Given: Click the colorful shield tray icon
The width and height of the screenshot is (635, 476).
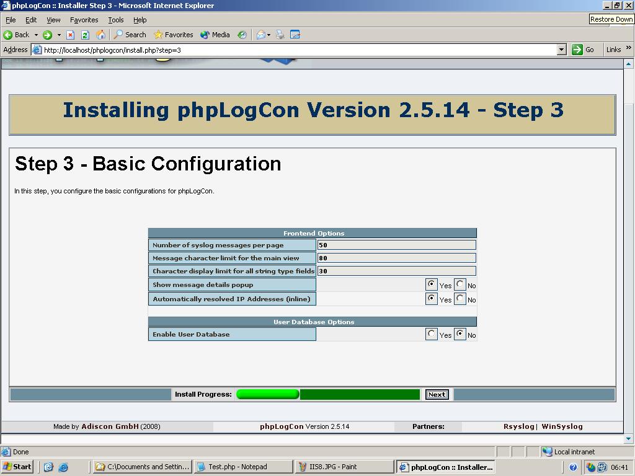Looking at the screenshot, I should pos(591,467).
